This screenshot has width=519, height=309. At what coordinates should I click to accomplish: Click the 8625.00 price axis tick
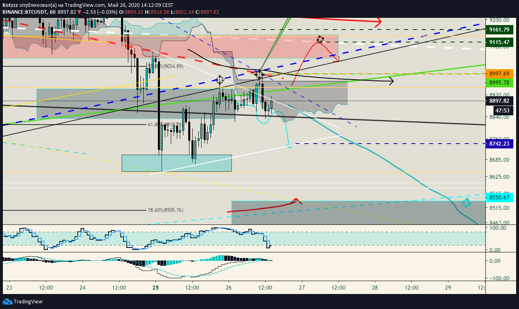(499, 177)
